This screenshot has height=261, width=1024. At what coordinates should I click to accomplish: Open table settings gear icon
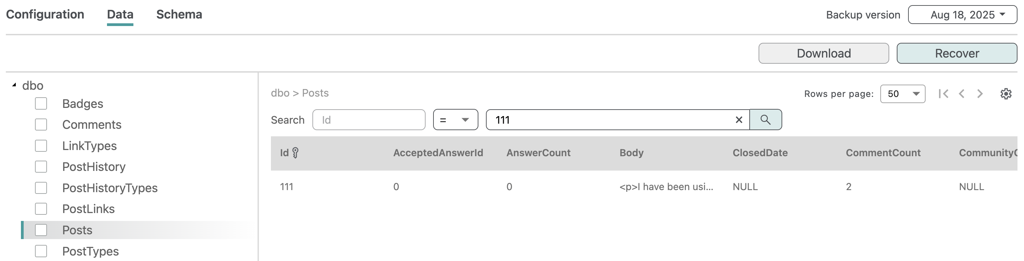(1006, 94)
